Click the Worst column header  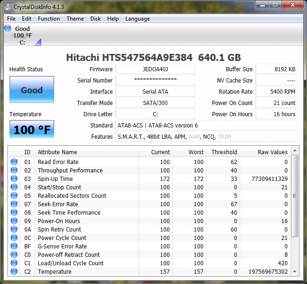(x=189, y=152)
